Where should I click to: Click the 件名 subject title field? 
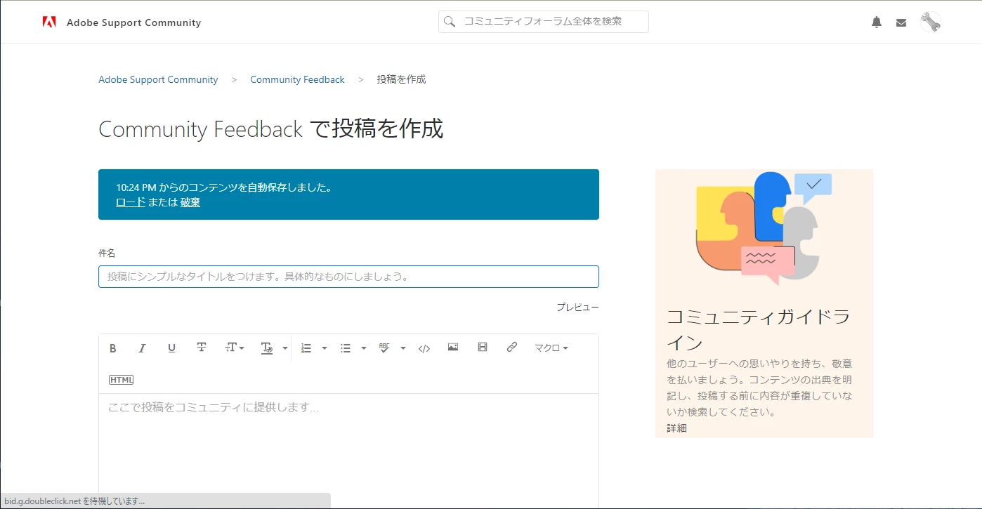348,277
